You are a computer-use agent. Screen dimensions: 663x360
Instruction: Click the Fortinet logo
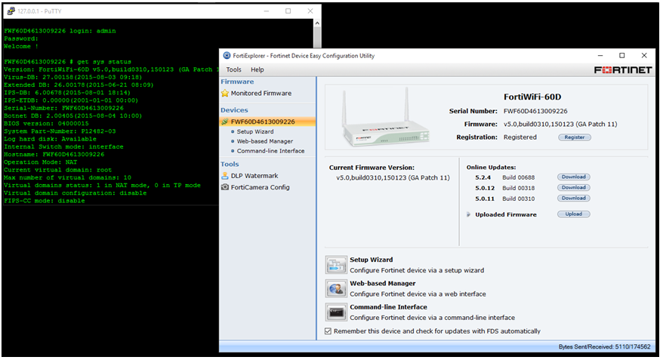[x=623, y=70]
